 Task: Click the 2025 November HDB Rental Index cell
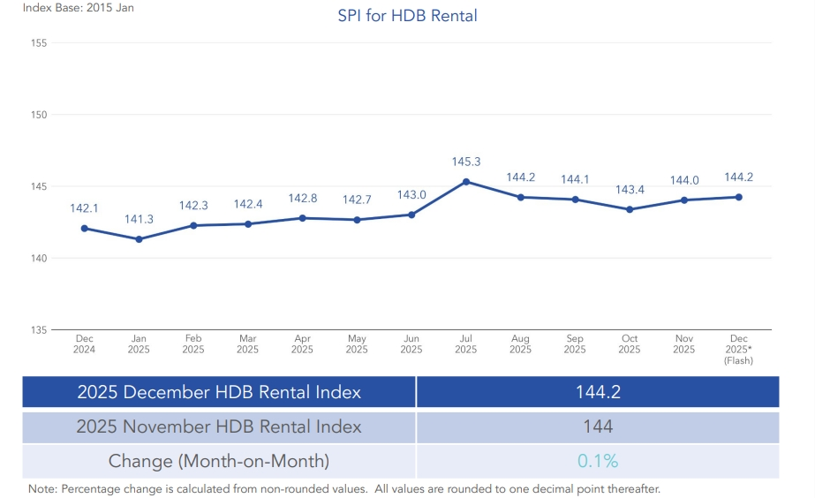click(x=219, y=426)
